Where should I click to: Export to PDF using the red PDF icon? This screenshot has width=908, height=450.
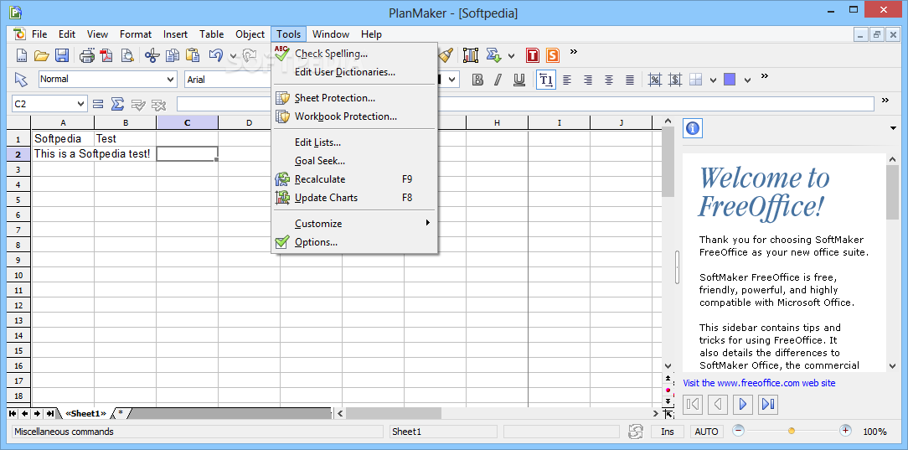(106, 55)
